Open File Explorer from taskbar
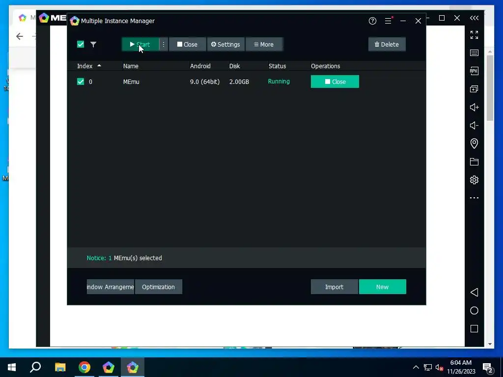Viewport: 503px width, 377px height. coord(60,367)
